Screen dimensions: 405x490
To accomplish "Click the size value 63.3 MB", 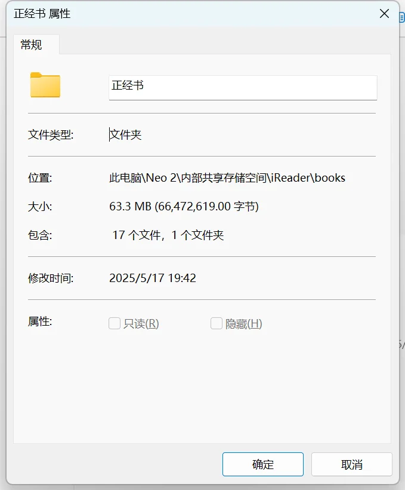I will point(184,207).
